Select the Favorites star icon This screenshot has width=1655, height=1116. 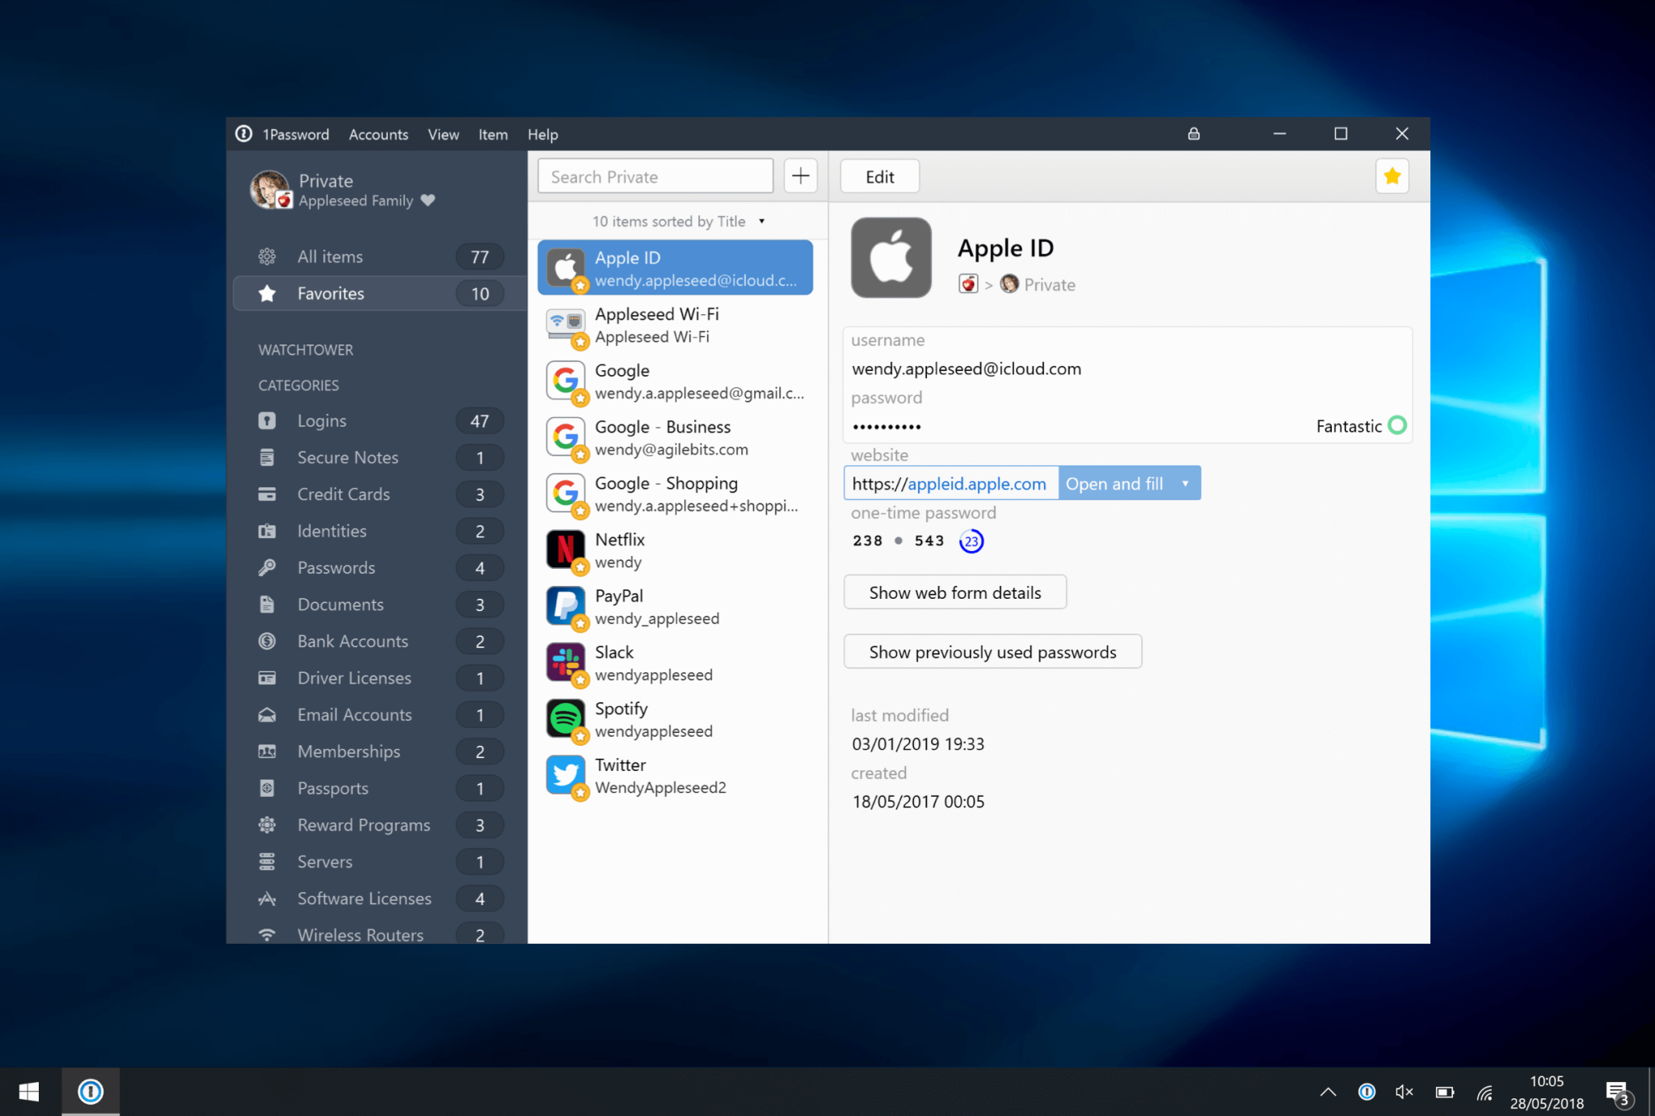pos(267,293)
